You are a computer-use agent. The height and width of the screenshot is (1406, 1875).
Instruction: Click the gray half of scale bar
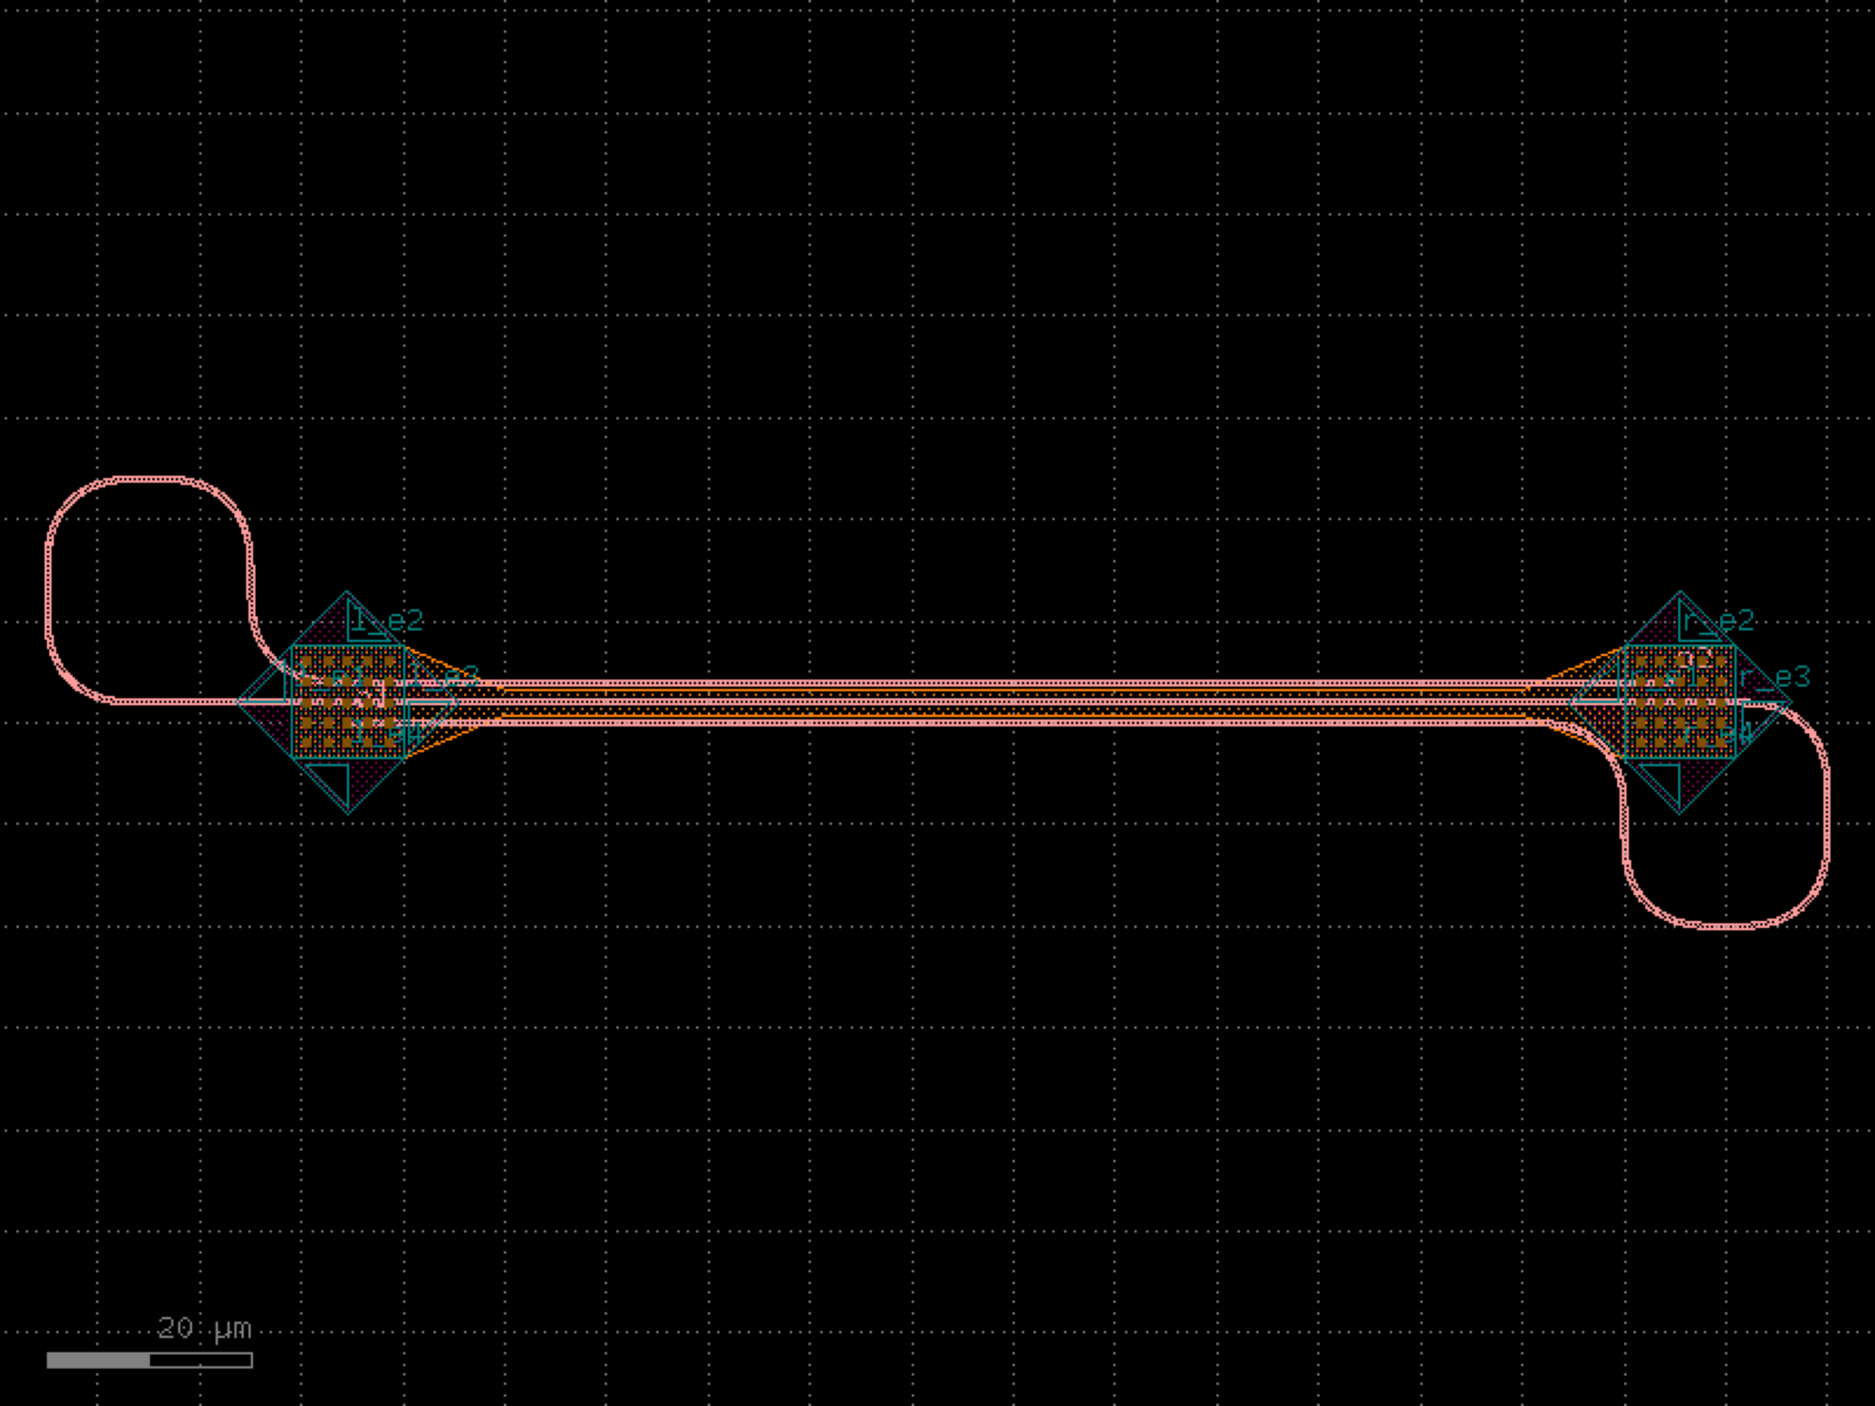click(x=98, y=1360)
